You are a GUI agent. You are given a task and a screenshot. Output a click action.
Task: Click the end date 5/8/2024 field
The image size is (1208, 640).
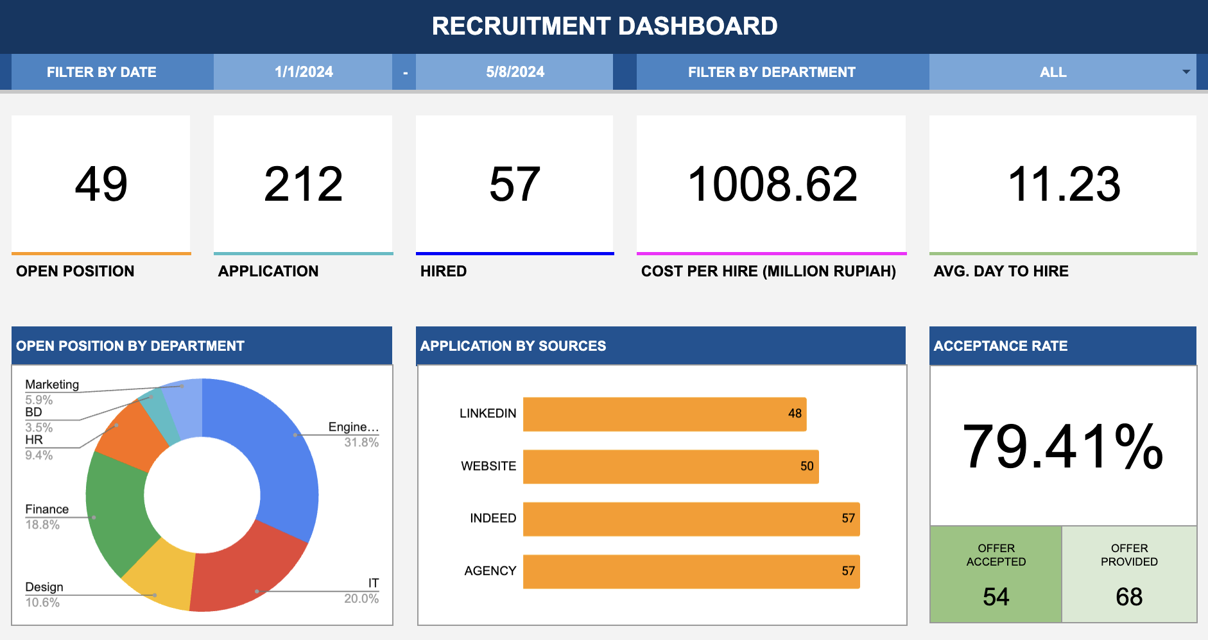[x=514, y=72]
